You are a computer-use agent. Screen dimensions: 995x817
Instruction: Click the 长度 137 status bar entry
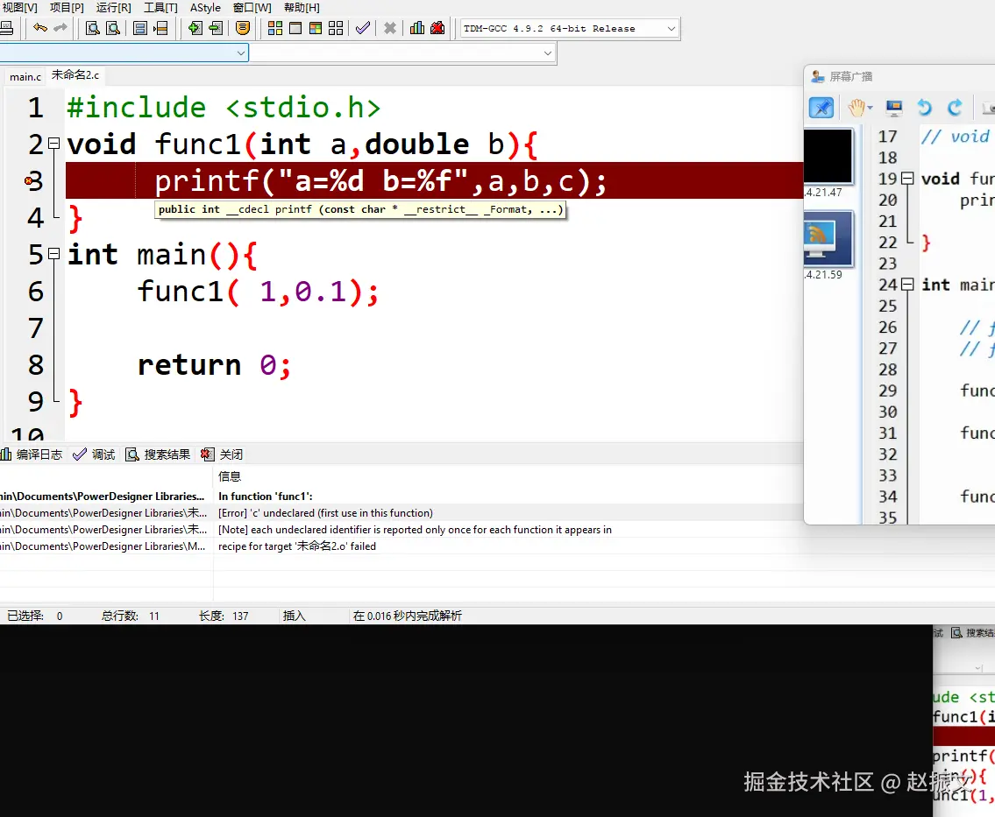click(224, 616)
